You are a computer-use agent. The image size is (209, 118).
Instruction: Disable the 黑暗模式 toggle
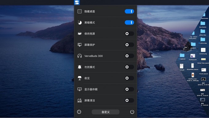tap(129, 22)
